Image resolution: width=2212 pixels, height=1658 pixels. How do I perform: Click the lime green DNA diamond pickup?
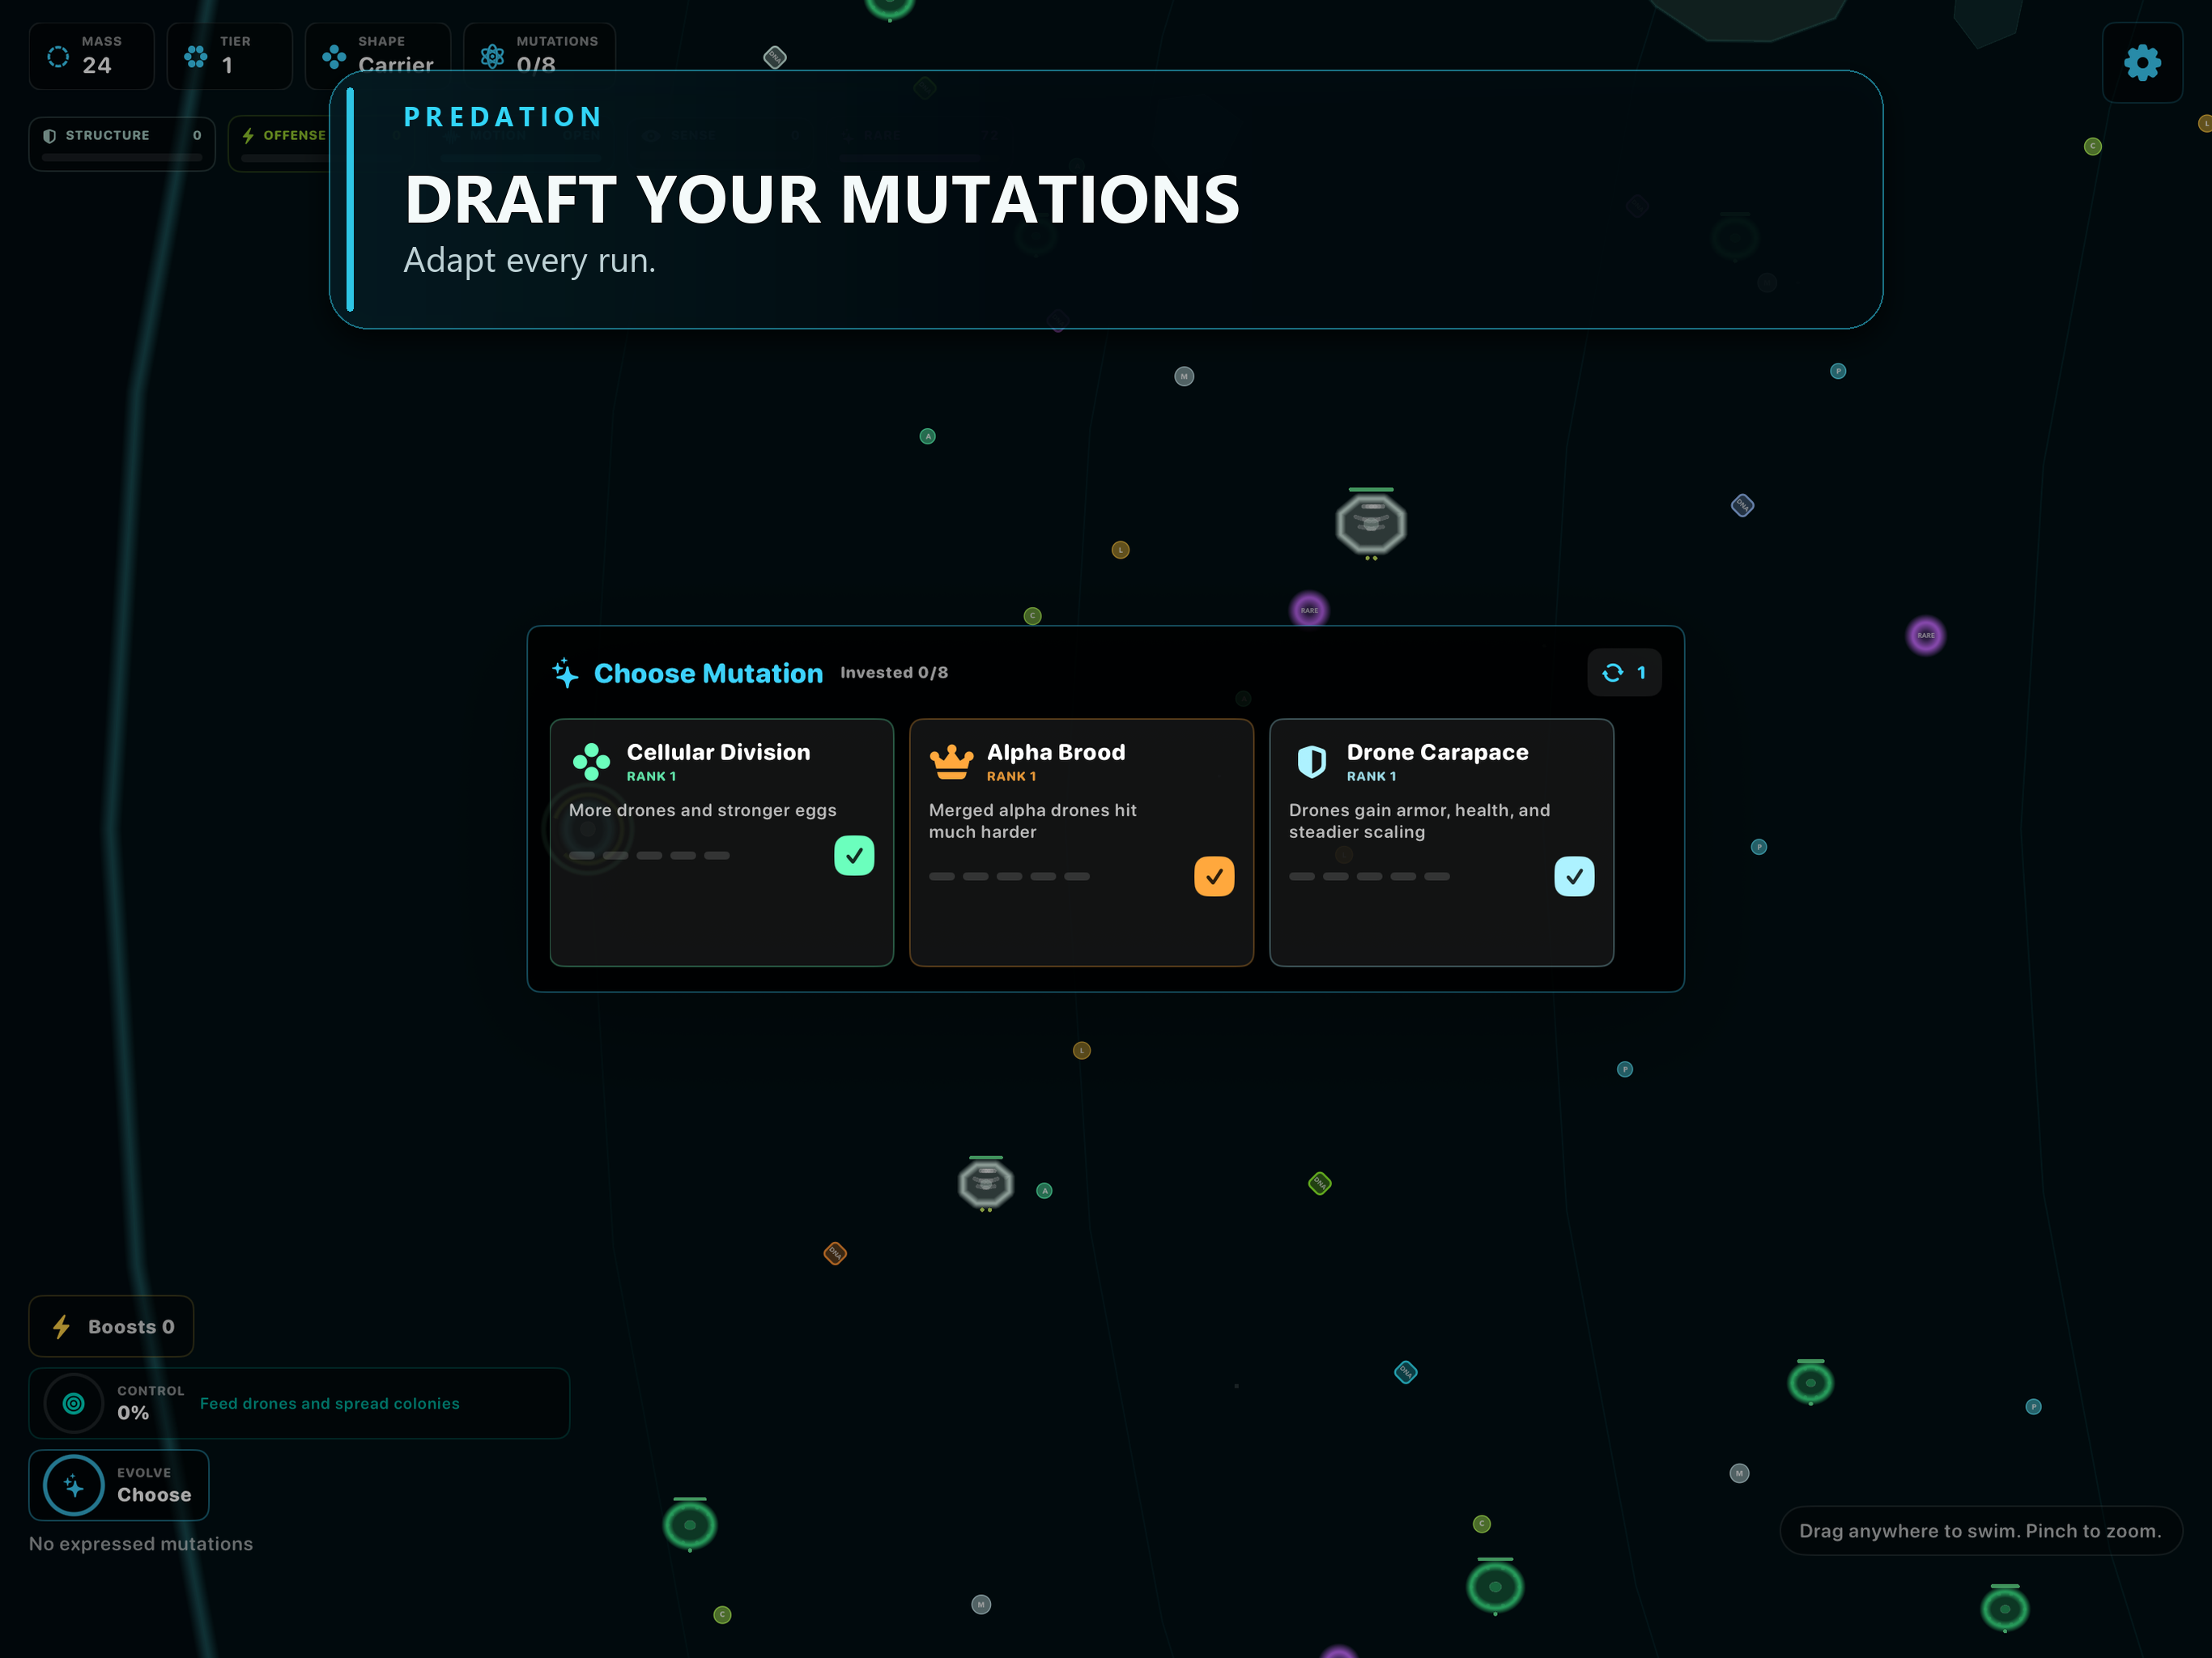[1319, 1184]
